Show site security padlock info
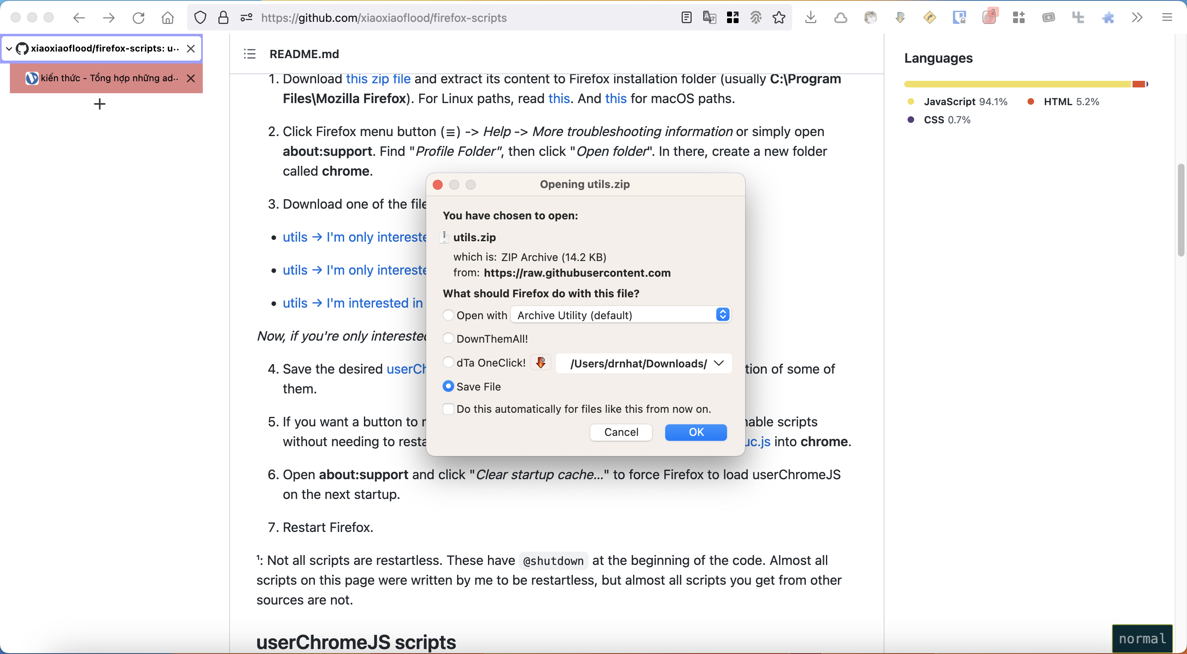The image size is (1187, 654). point(223,17)
